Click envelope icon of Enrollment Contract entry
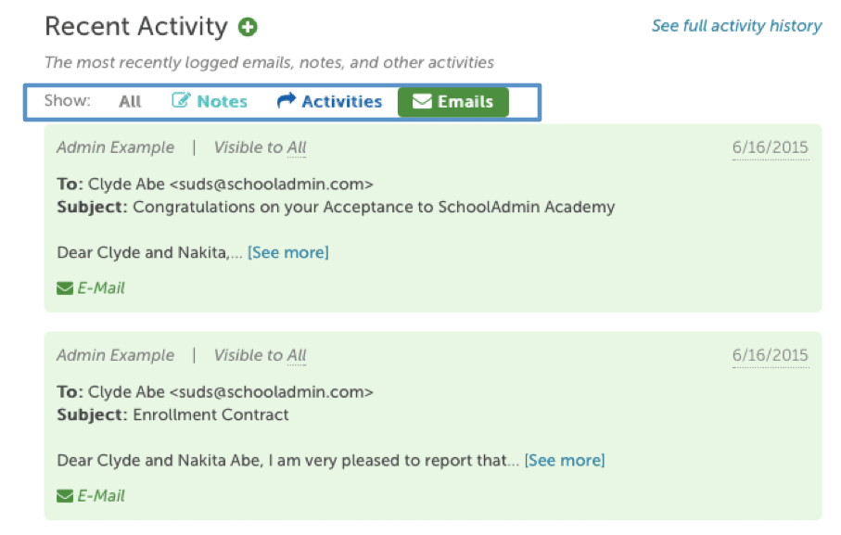The image size is (841, 535). [65, 496]
